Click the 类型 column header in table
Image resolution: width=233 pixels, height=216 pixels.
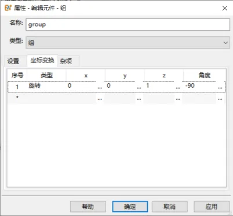pyautogui.click(x=46, y=75)
